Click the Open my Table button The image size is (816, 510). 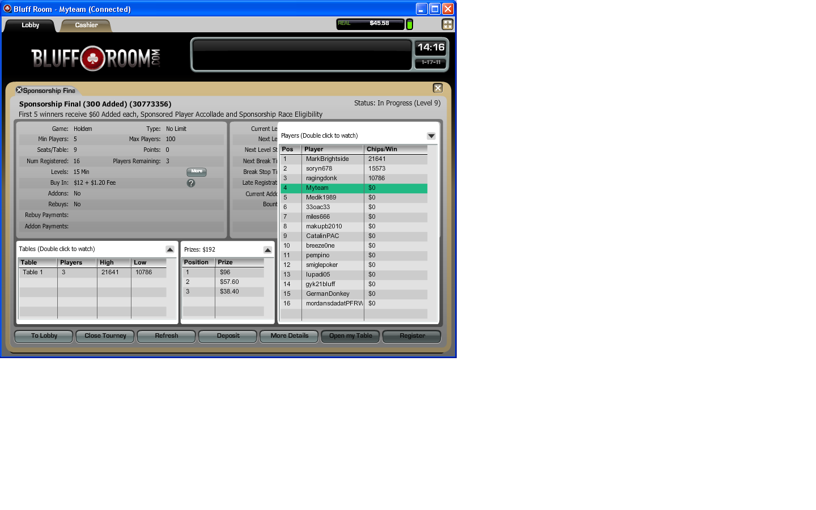click(350, 336)
